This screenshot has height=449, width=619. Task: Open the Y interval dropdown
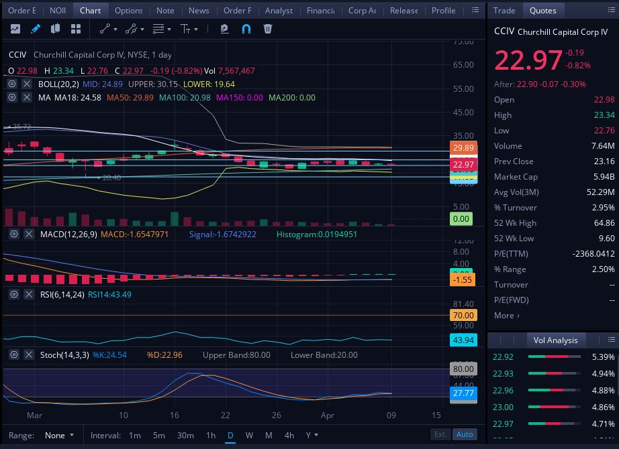pyautogui.click(x=312, y=435)
